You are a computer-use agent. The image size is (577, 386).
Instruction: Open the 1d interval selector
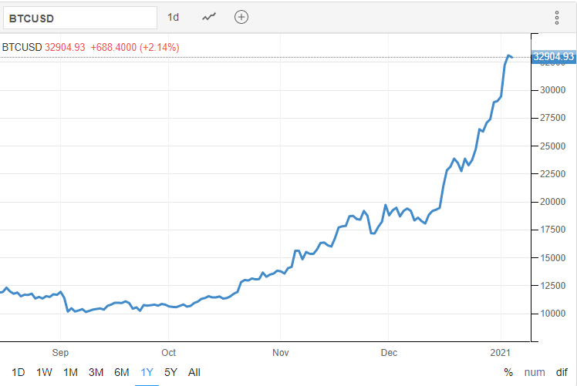(x=174, y=17)
